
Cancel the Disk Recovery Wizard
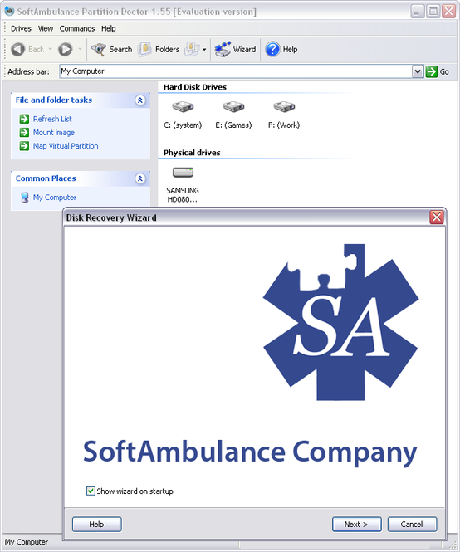pos(412,524)
